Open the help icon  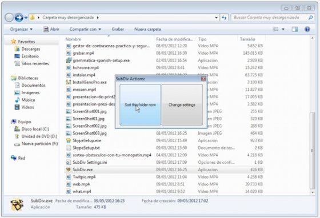pyautogui.click(x=307, y=29)
